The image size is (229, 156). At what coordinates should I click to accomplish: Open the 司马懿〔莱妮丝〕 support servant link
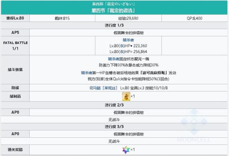coord(104,88)
